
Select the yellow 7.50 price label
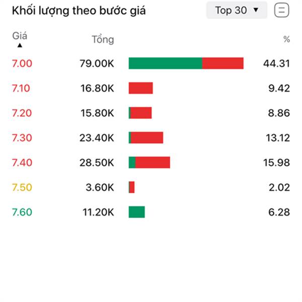coord(22,187)
